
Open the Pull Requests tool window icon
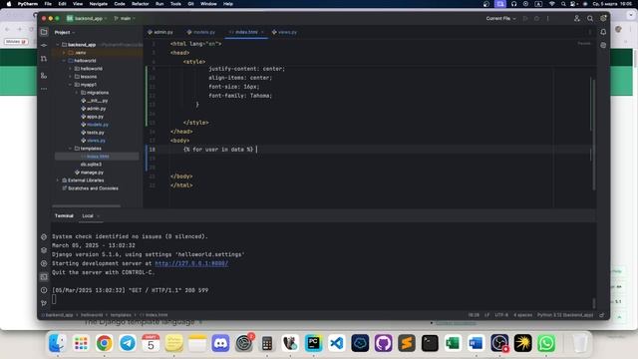[44, 59]
